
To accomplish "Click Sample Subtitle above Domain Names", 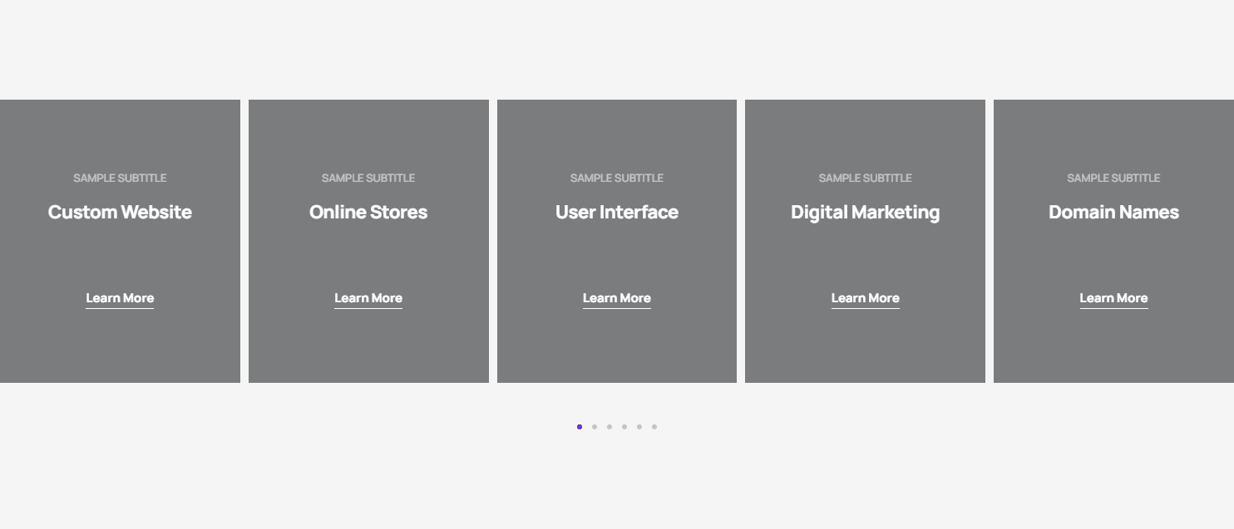I will [x=1113, y=178].
